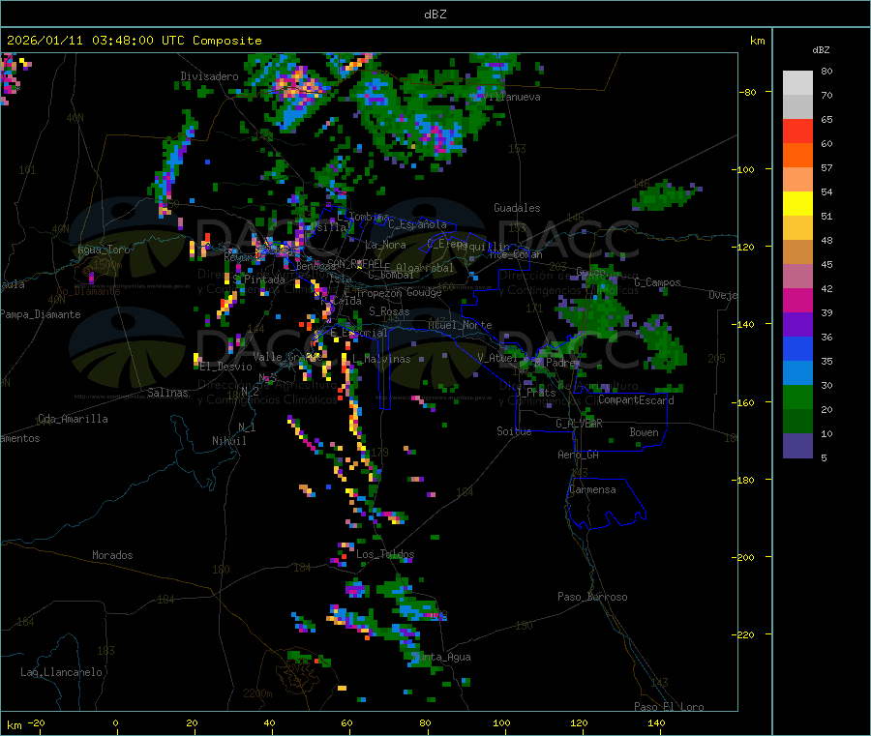
Task: Click the -200 tick on the right axis
Action: [745, 557]
